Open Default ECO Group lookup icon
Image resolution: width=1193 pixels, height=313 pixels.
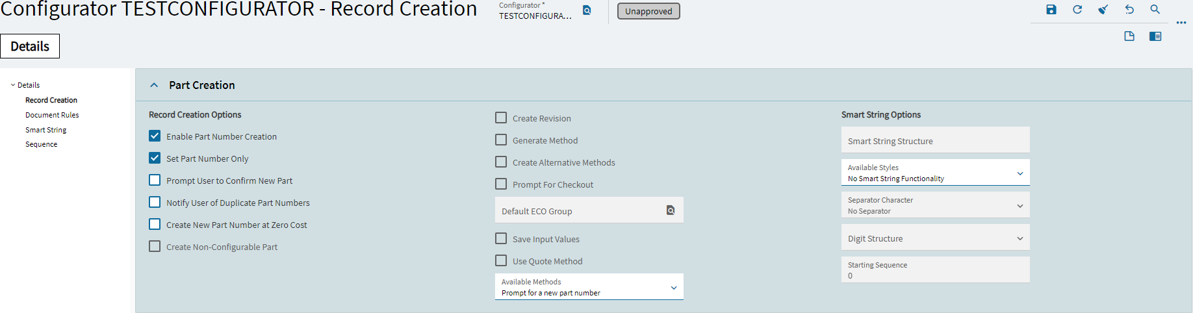(x=671, y=210)
